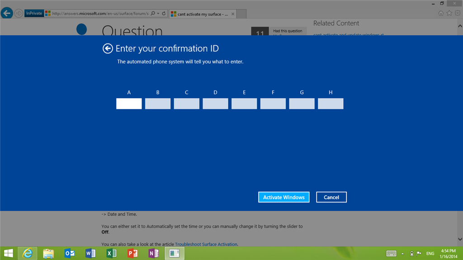Image resolution: width=463 pixels, height=260 pixels.
Task: Click the Windows Start button
Action: point(8,253)
